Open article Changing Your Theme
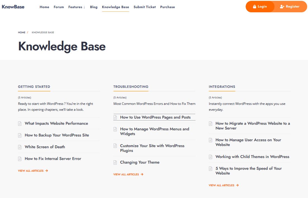 pos(140,162)
